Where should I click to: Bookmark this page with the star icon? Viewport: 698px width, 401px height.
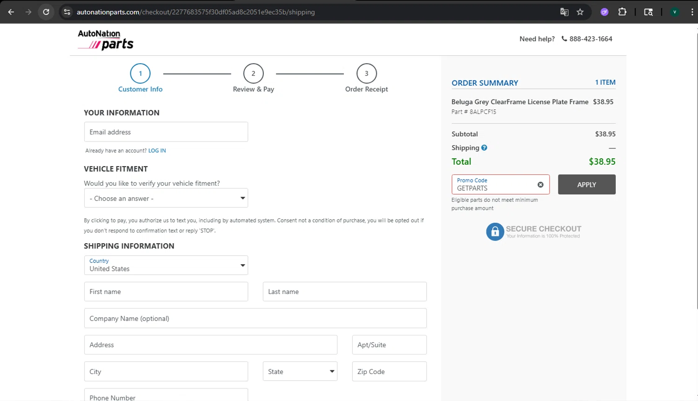(x=580, y=12)
